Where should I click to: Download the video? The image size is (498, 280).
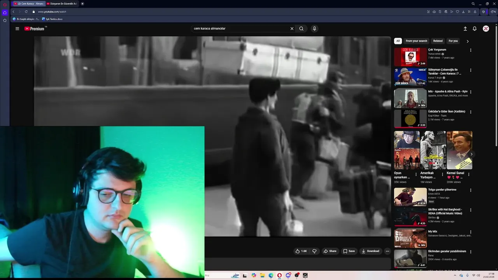coord(370,251)
